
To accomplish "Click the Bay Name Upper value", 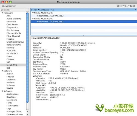I will [63, 69].
